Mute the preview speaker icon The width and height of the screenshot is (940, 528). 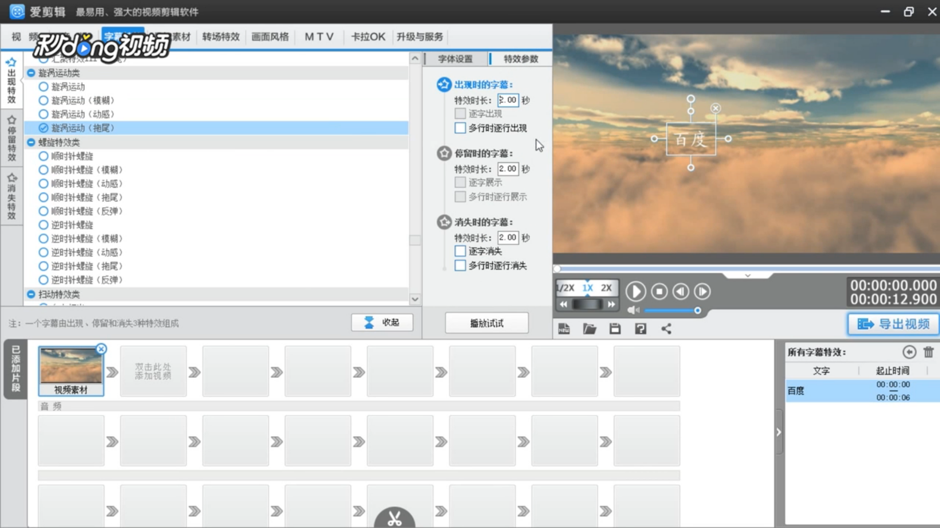click(x=634, y=310)
